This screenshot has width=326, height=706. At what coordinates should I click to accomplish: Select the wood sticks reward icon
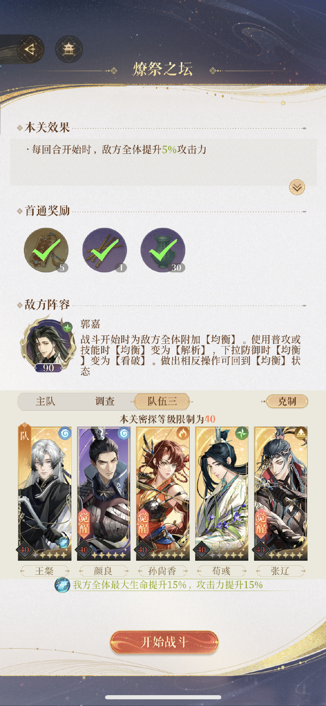104,250
